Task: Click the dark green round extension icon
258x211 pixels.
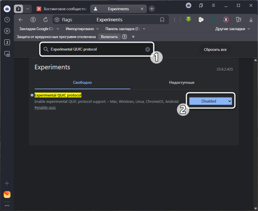Action: [213, 20]
